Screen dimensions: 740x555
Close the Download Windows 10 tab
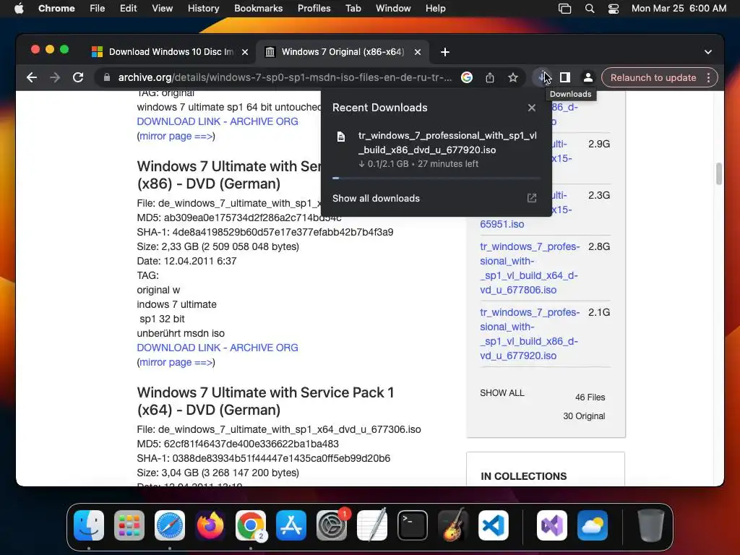tap(245, 52)
